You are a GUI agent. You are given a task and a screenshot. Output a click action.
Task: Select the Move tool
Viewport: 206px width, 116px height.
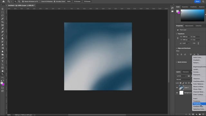coord(3,9)
